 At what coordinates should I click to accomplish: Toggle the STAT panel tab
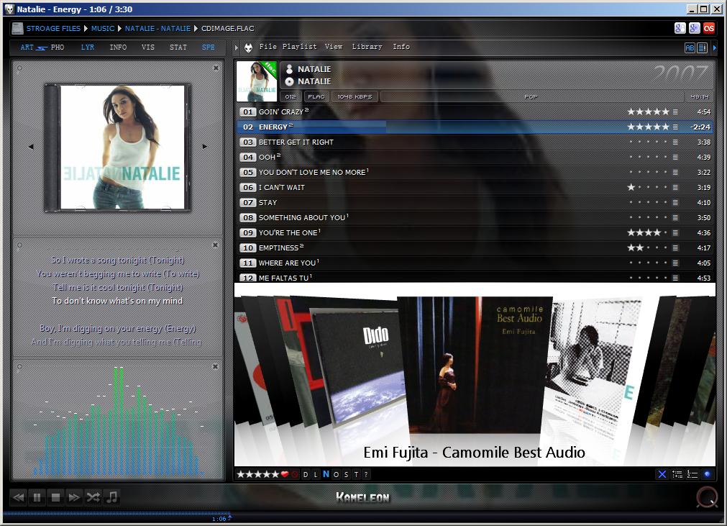178,47
